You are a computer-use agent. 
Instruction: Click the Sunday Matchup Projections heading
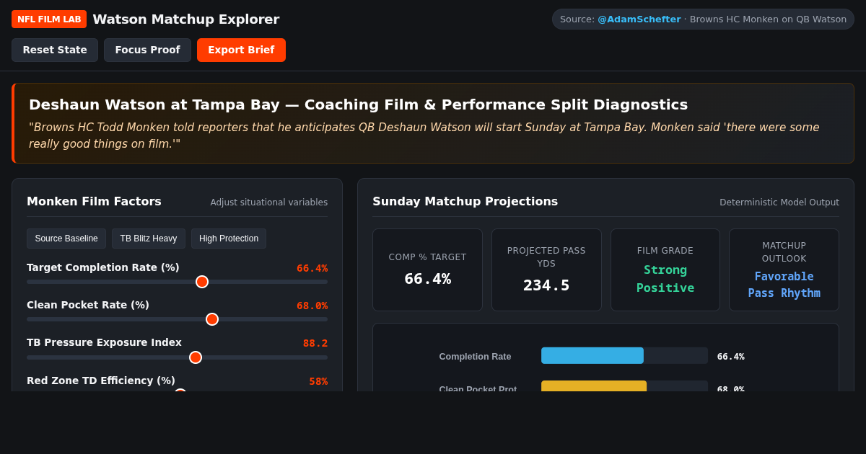click(x=465, y=202)
